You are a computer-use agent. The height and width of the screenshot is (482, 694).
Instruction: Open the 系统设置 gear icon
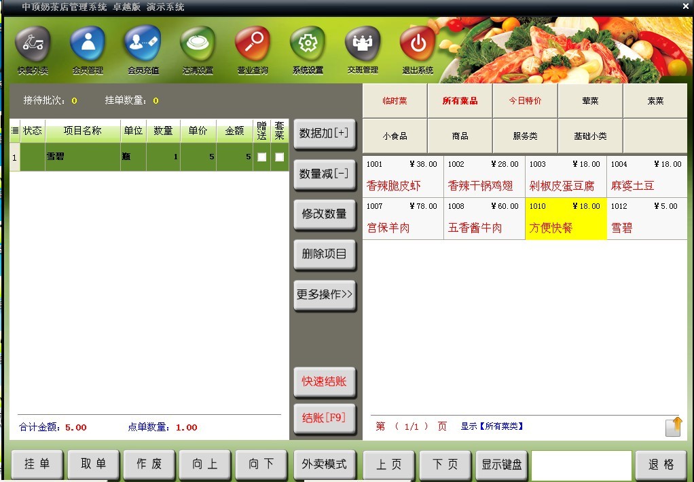(x=307, y=44)
